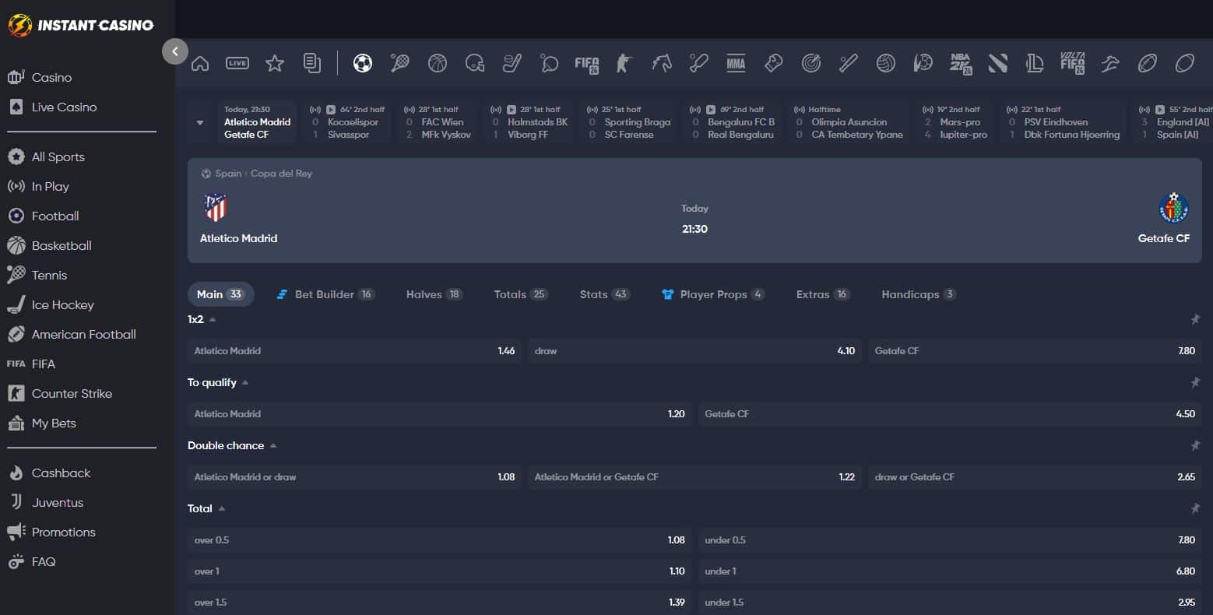Select the baseball bat icon

point(848,63)
